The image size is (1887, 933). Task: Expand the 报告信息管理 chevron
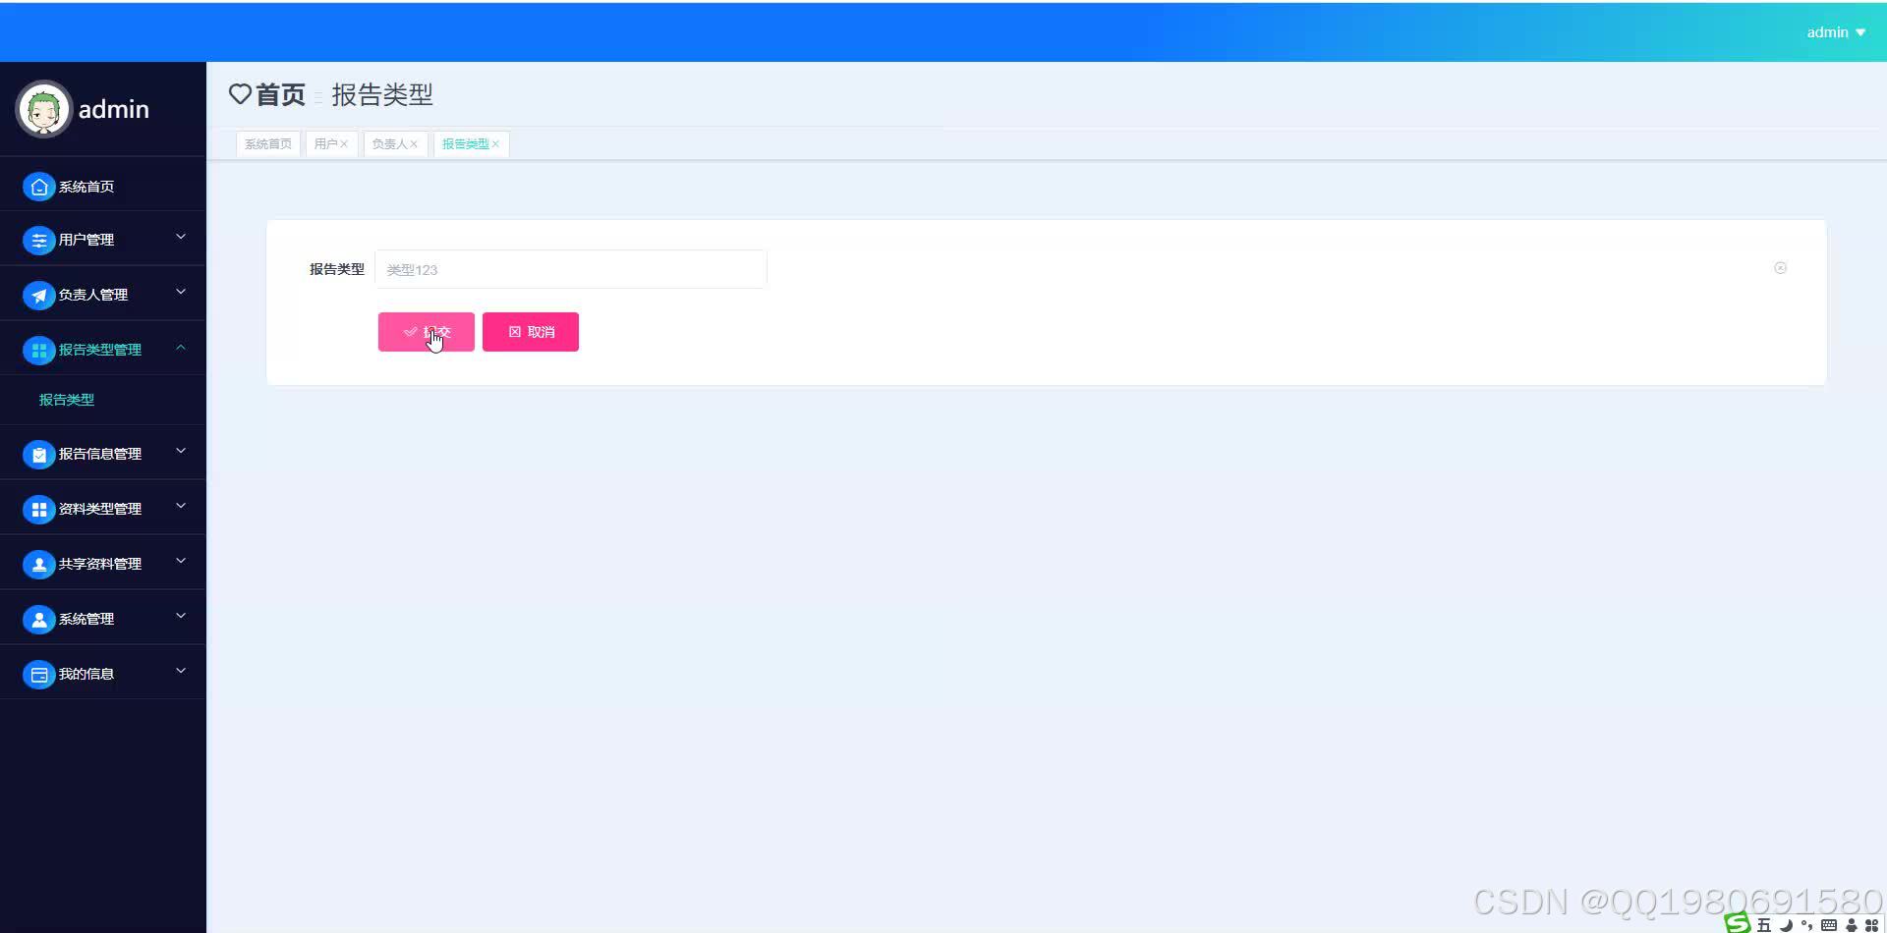(x=181, y=451)
